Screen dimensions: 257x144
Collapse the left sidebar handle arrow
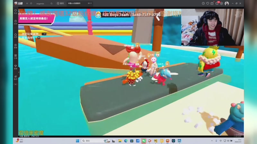[19, 72]
